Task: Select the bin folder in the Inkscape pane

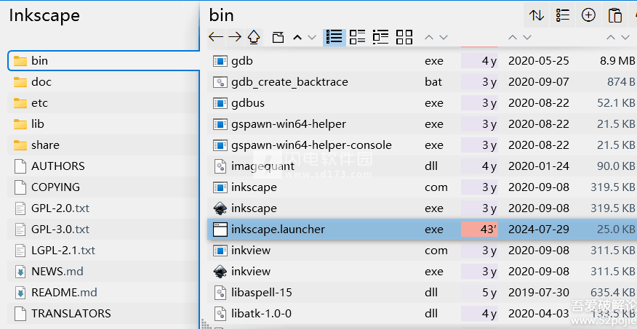Action: tap(103, 61)
